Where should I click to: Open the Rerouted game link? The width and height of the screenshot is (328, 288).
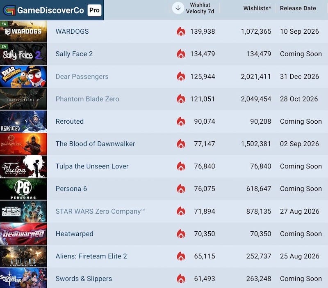70,121
